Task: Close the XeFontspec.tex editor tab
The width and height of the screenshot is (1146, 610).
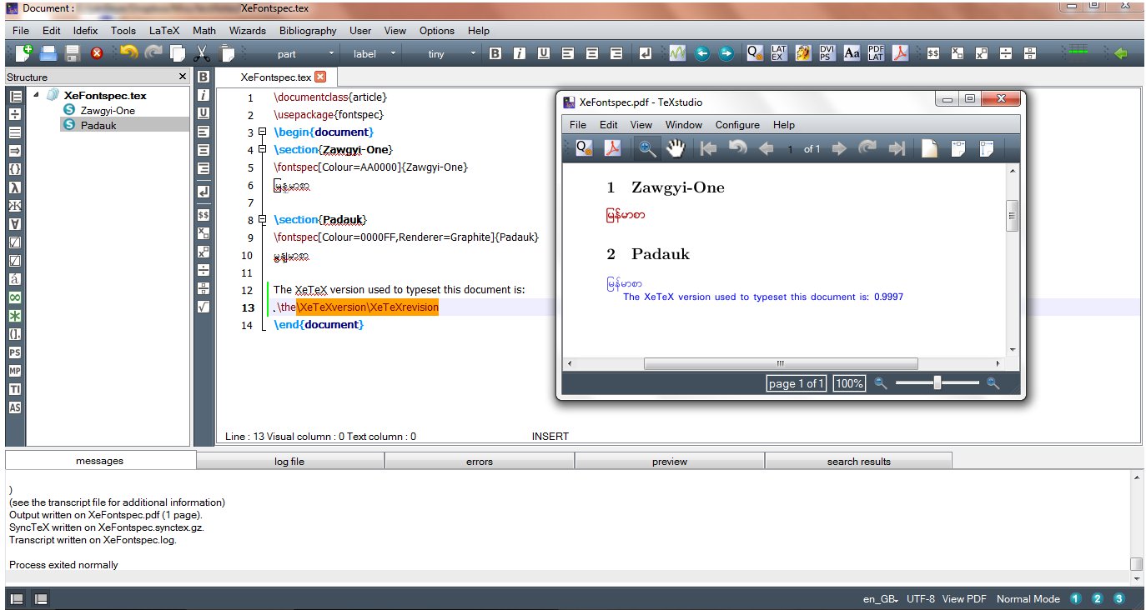Action: [x=320, y=77]
